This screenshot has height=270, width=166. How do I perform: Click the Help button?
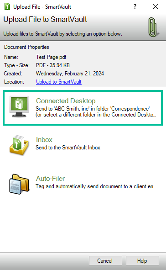coord(142,260)
